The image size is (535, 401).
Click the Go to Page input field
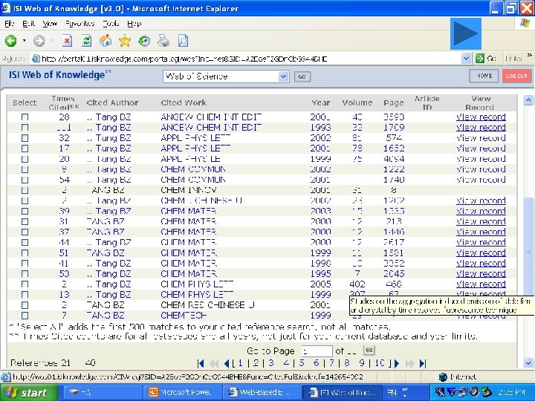(317, 351)
